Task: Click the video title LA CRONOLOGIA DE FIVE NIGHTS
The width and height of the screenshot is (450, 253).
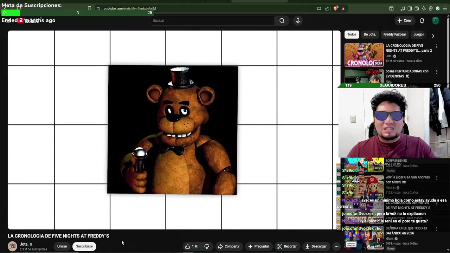Action: (x=58, y=236)
